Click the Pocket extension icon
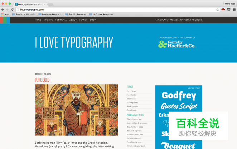Image resolution: width=237 pixels, height=149 pixels. pos(228,10)
